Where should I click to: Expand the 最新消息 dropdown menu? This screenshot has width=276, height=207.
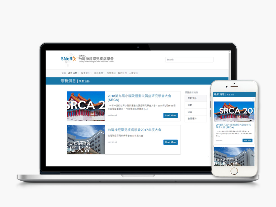pyautogui.click(x=73, y=73)
